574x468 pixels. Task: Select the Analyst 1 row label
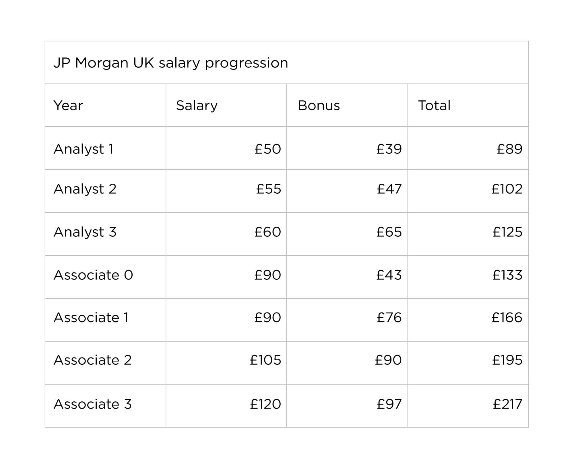[x=84, y=149]
